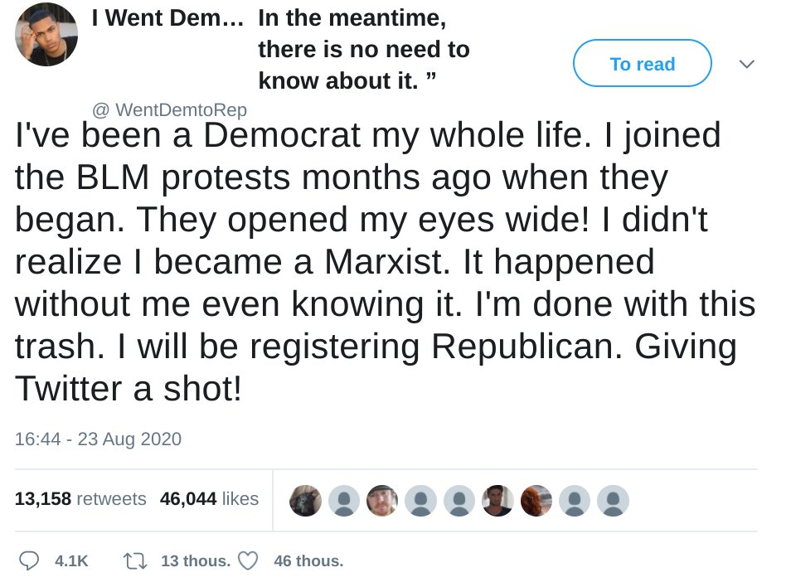Like the tweet with the heart icon
Screen dimensions: 791x587
tap(248, 561)
